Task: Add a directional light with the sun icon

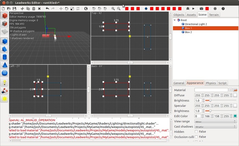Action: pos(4,99)
